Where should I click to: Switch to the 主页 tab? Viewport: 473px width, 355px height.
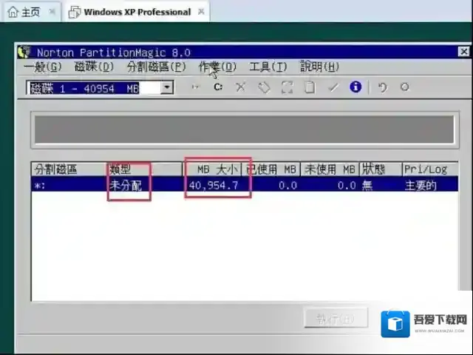coord(31,12)
